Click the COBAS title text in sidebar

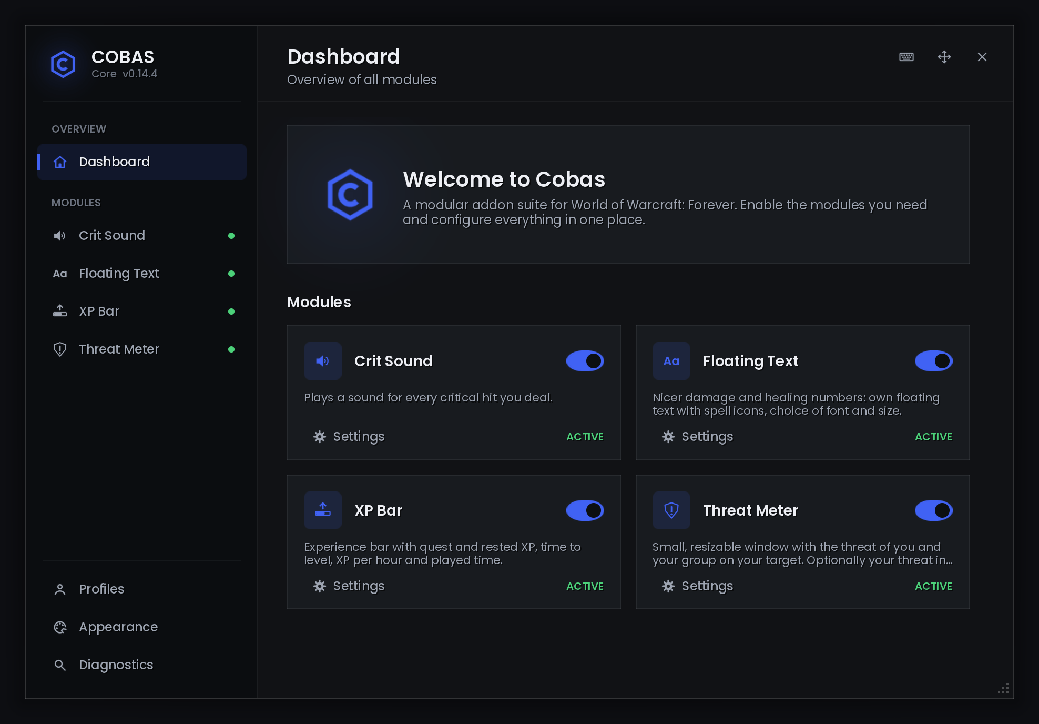(x=123, y=57)
